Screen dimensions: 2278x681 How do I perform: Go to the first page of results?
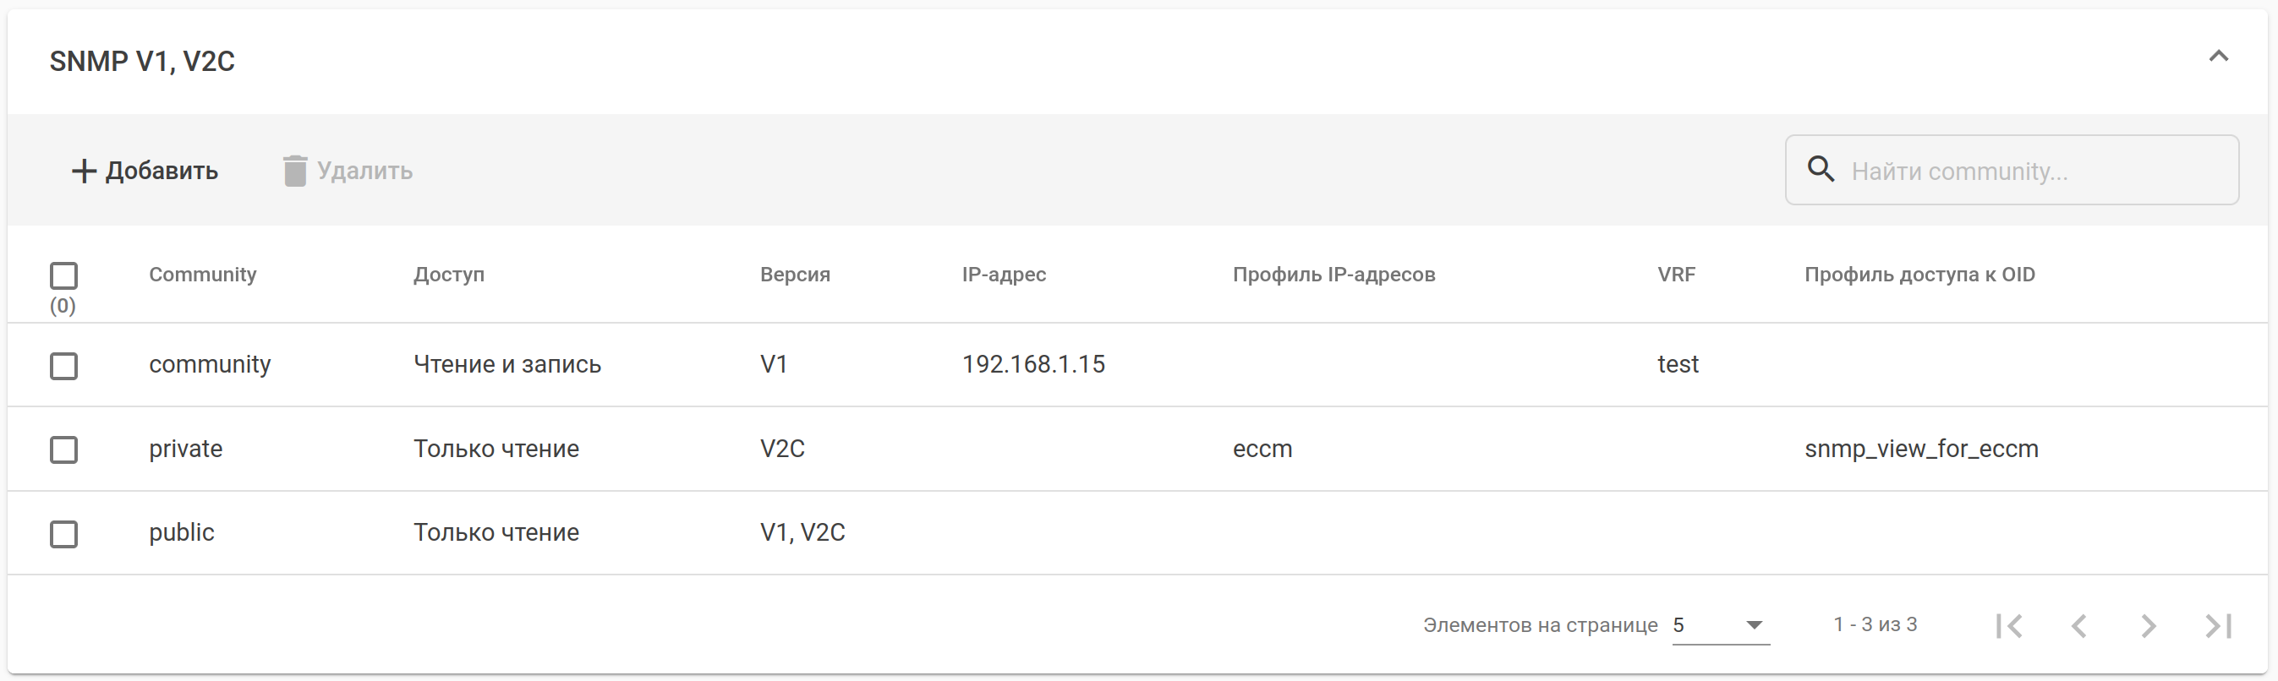[x=2008, y=626]
